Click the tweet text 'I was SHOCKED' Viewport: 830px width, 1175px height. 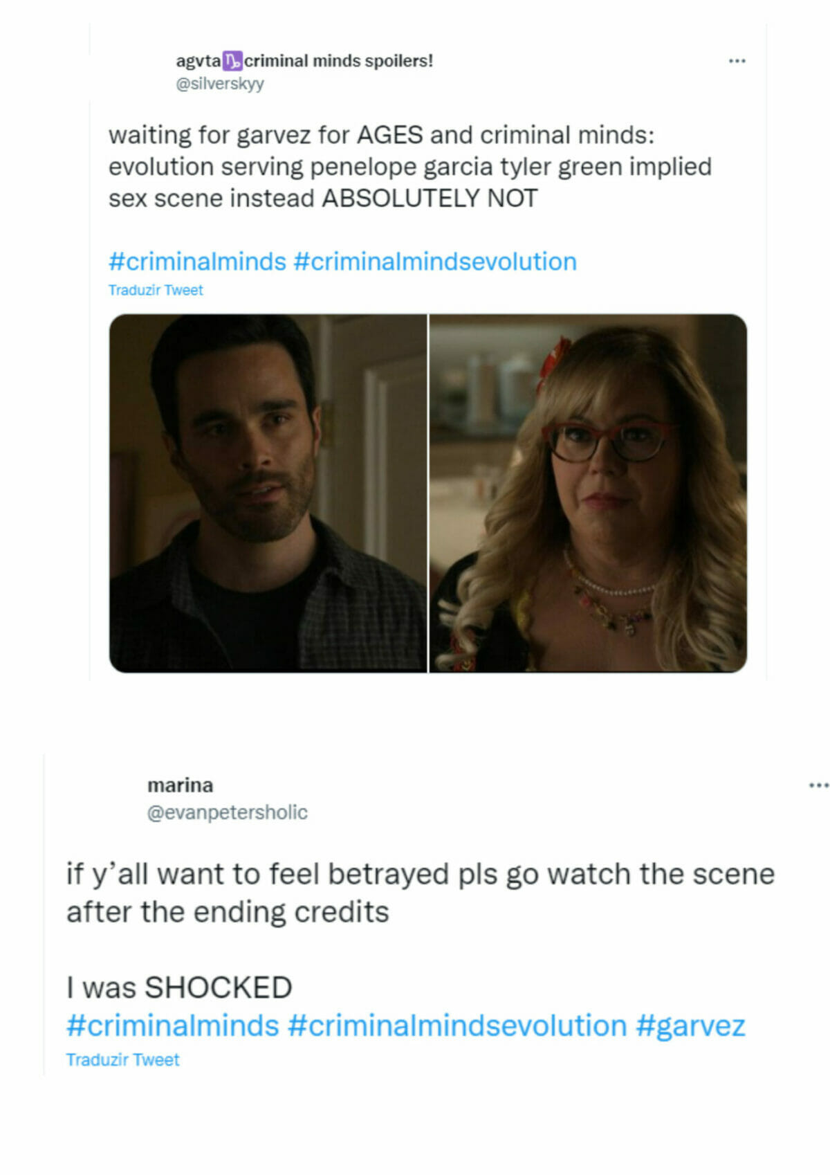pos(179,987)
